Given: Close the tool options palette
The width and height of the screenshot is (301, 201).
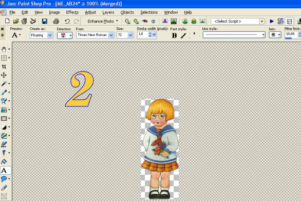Looking at the screenshot, I should [x=2, y=29].
